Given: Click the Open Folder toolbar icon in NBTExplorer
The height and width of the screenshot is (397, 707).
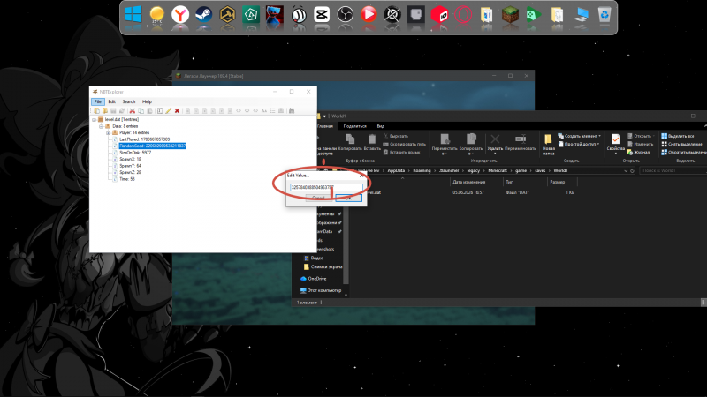Looking at the screenshot, I should coord(104,111).
